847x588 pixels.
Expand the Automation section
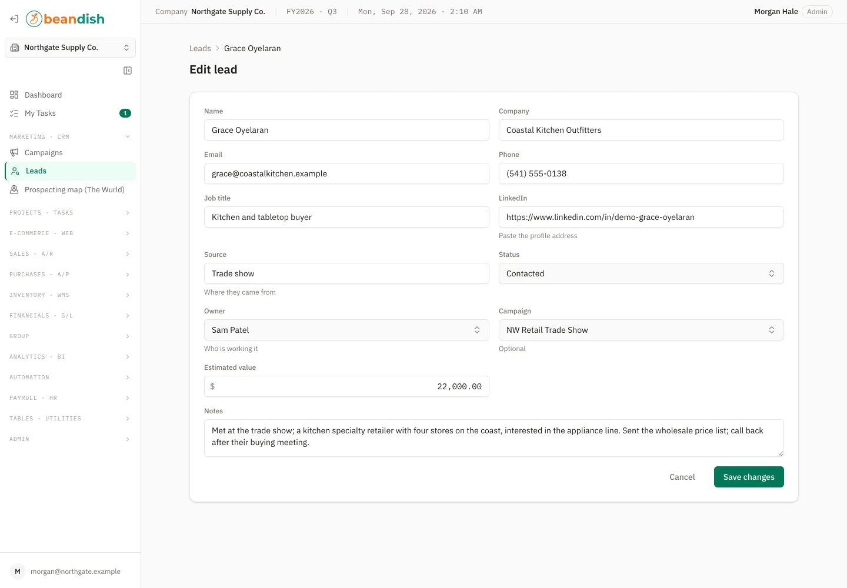(70, 377)
